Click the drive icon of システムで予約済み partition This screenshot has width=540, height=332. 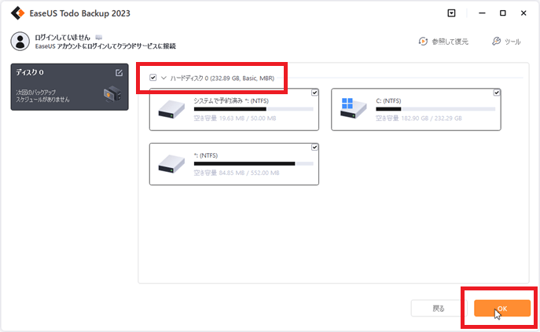click(x=171, y=110)
